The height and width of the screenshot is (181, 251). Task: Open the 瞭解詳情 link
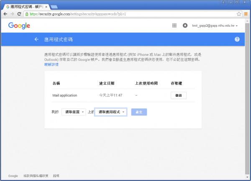(x=51, y=65)
